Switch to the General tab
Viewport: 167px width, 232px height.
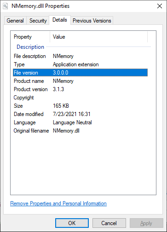(15, 21)
